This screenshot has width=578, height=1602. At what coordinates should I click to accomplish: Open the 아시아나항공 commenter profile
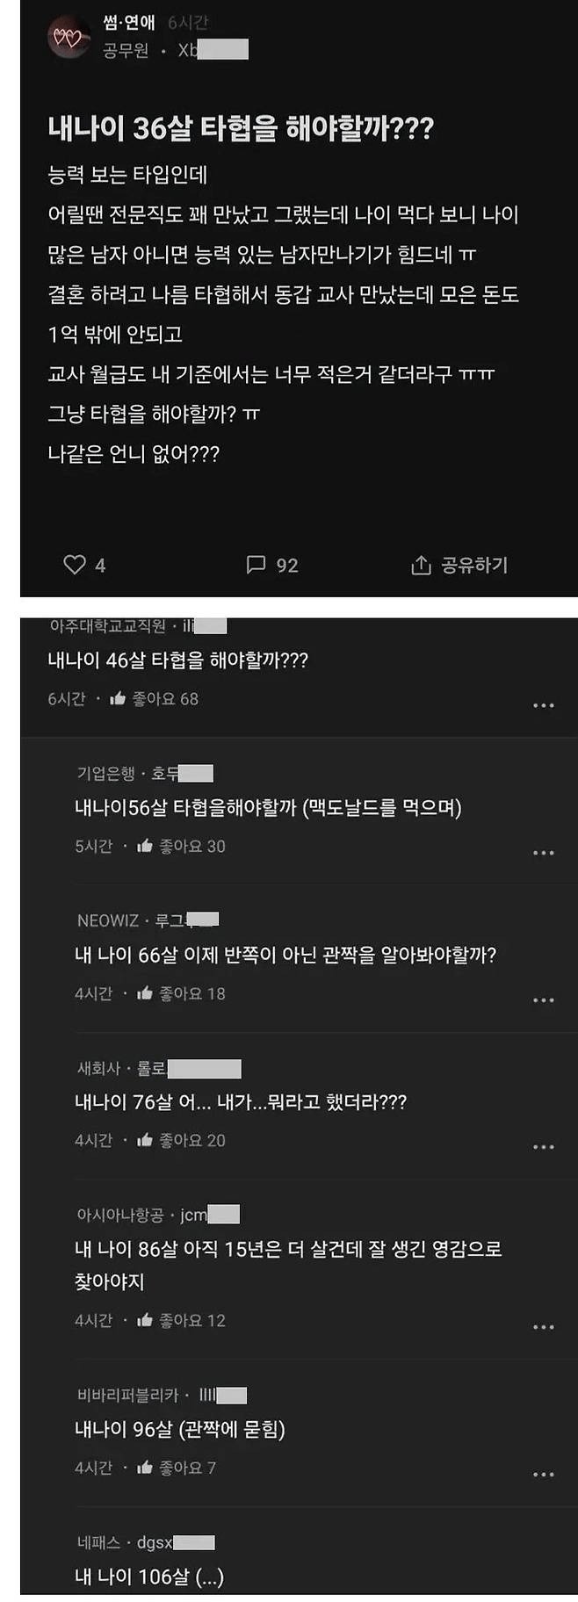click(158, 1215)
